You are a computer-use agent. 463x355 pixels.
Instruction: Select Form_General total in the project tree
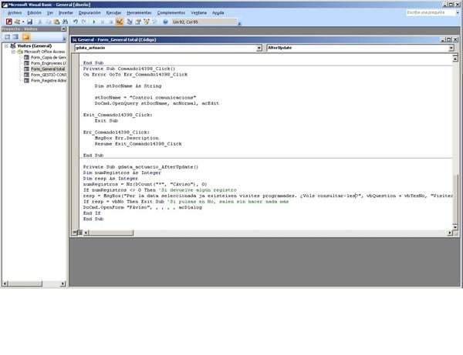point(46,69)
